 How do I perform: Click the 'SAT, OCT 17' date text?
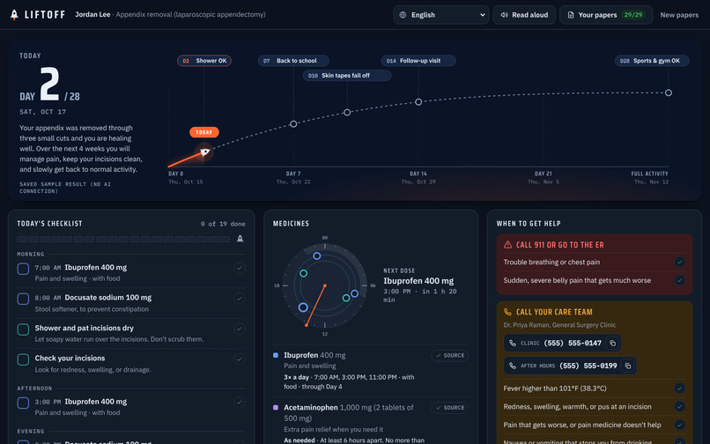(42, 112)
